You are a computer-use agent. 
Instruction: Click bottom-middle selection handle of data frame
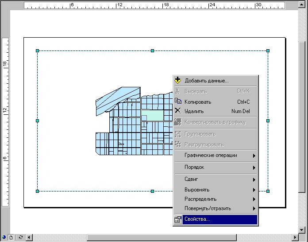point(152,191)
